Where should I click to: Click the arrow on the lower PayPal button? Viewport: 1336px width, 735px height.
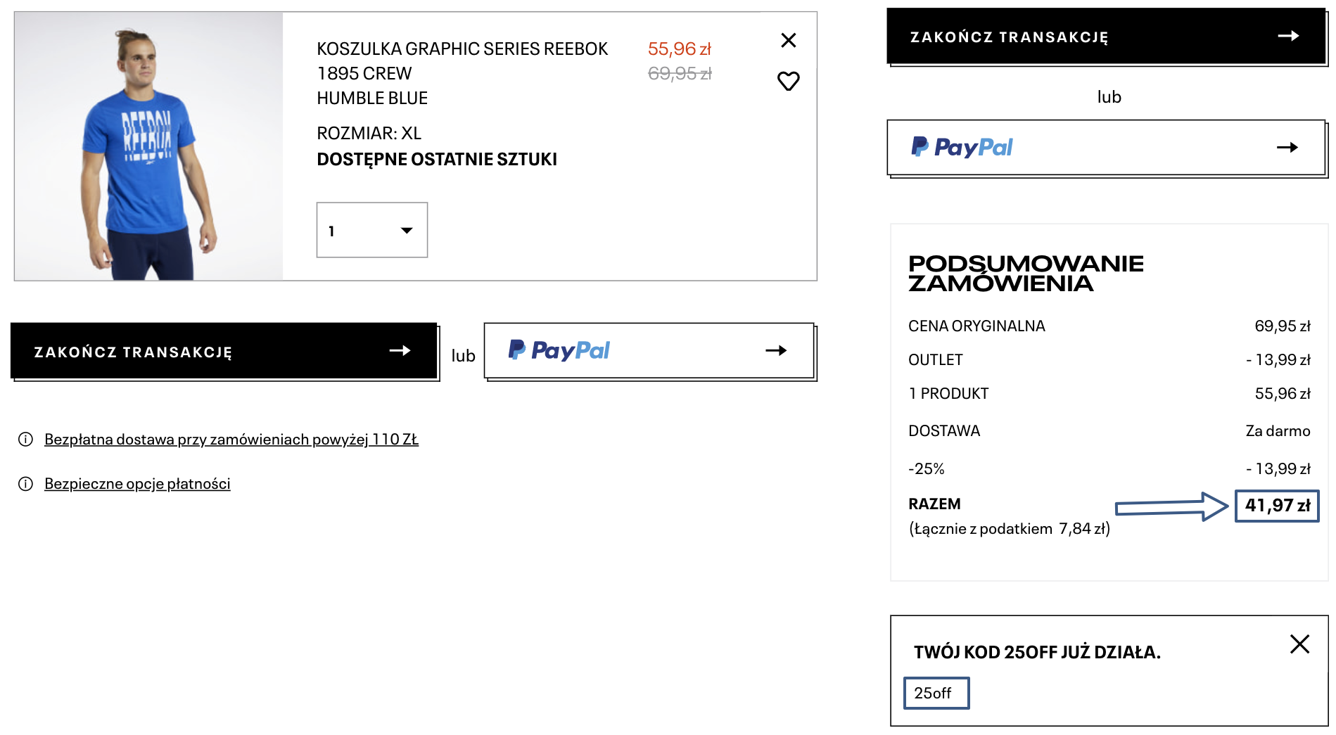[x=776, y=350]
